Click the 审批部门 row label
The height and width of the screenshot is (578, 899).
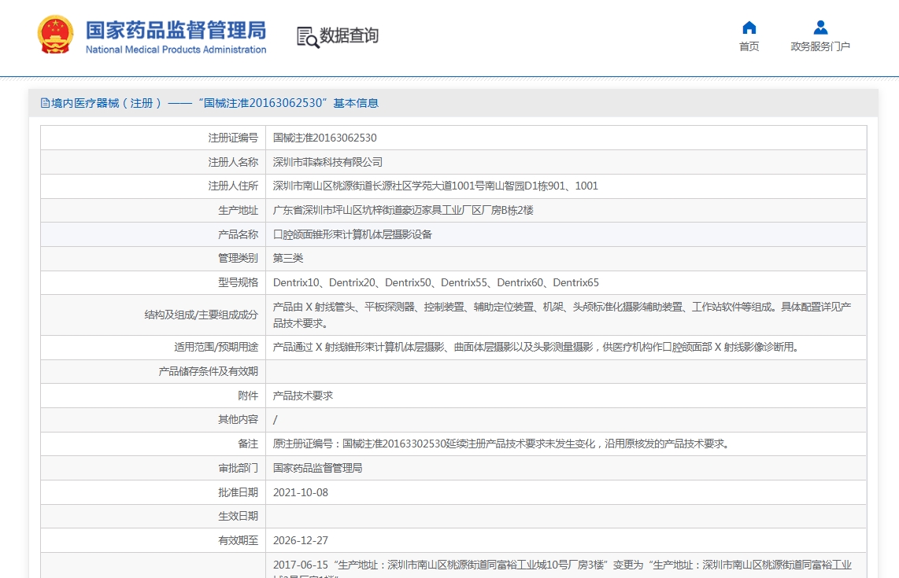(x=238, y=468)
